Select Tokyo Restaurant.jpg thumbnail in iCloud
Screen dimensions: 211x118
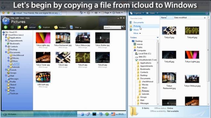coord(63,38)
